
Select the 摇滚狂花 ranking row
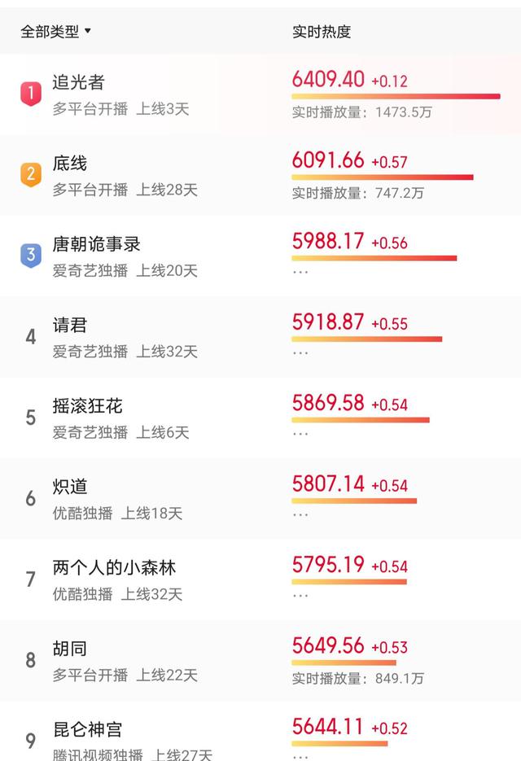tap(88, 406)
